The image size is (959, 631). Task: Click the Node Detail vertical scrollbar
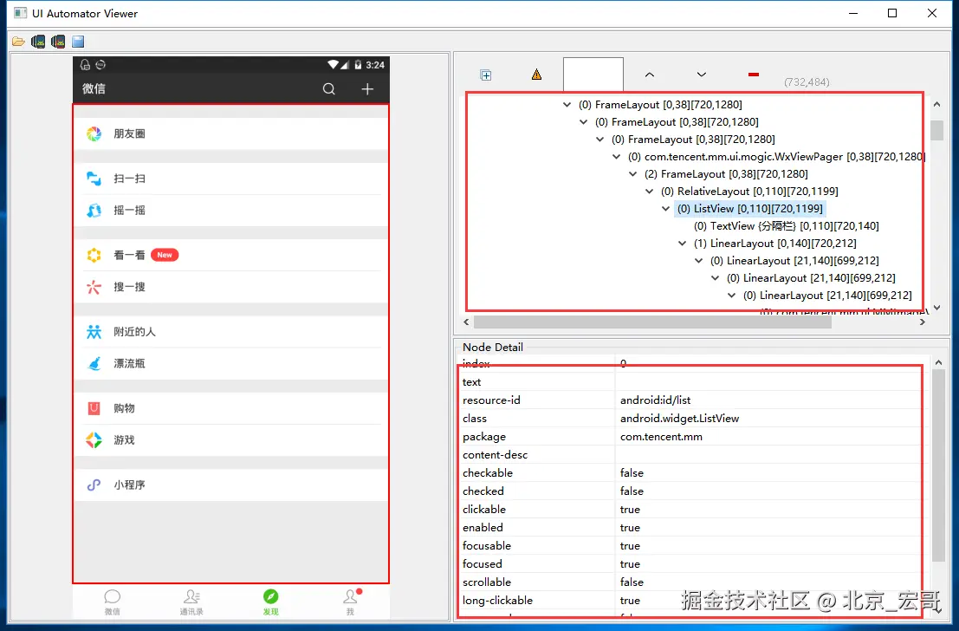(938, 465)
